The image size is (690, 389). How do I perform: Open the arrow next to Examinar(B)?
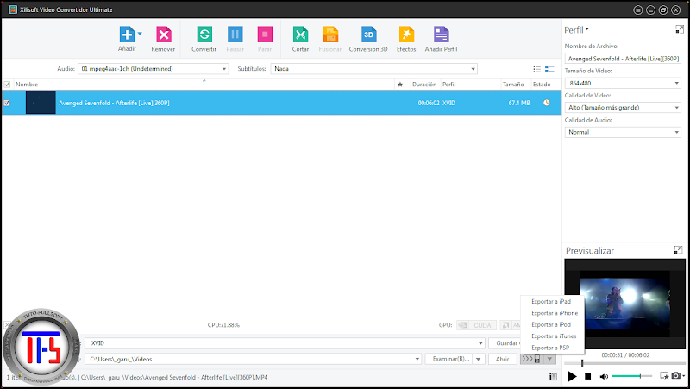(x=479, y=359)
